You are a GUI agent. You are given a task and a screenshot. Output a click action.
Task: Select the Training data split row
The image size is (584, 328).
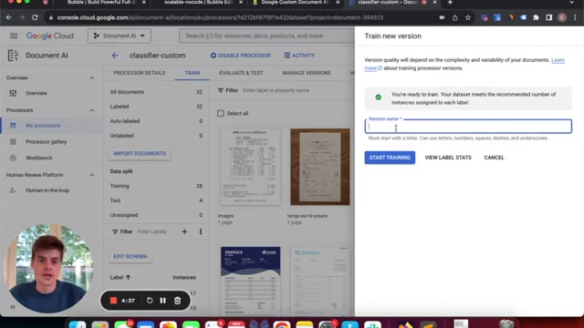click(156, 186)
